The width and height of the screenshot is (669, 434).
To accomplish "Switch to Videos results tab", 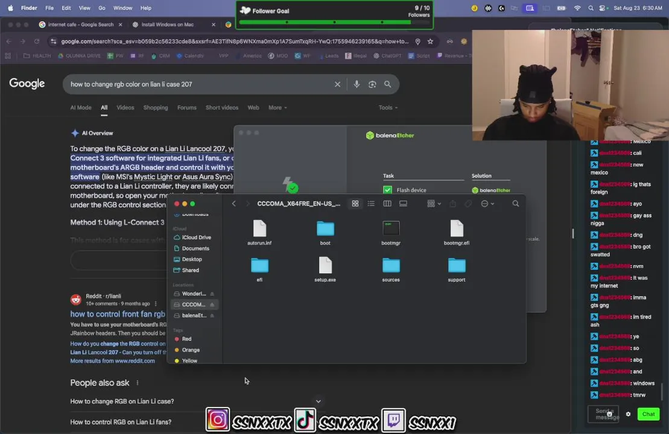I will click(x=125, y=108).
